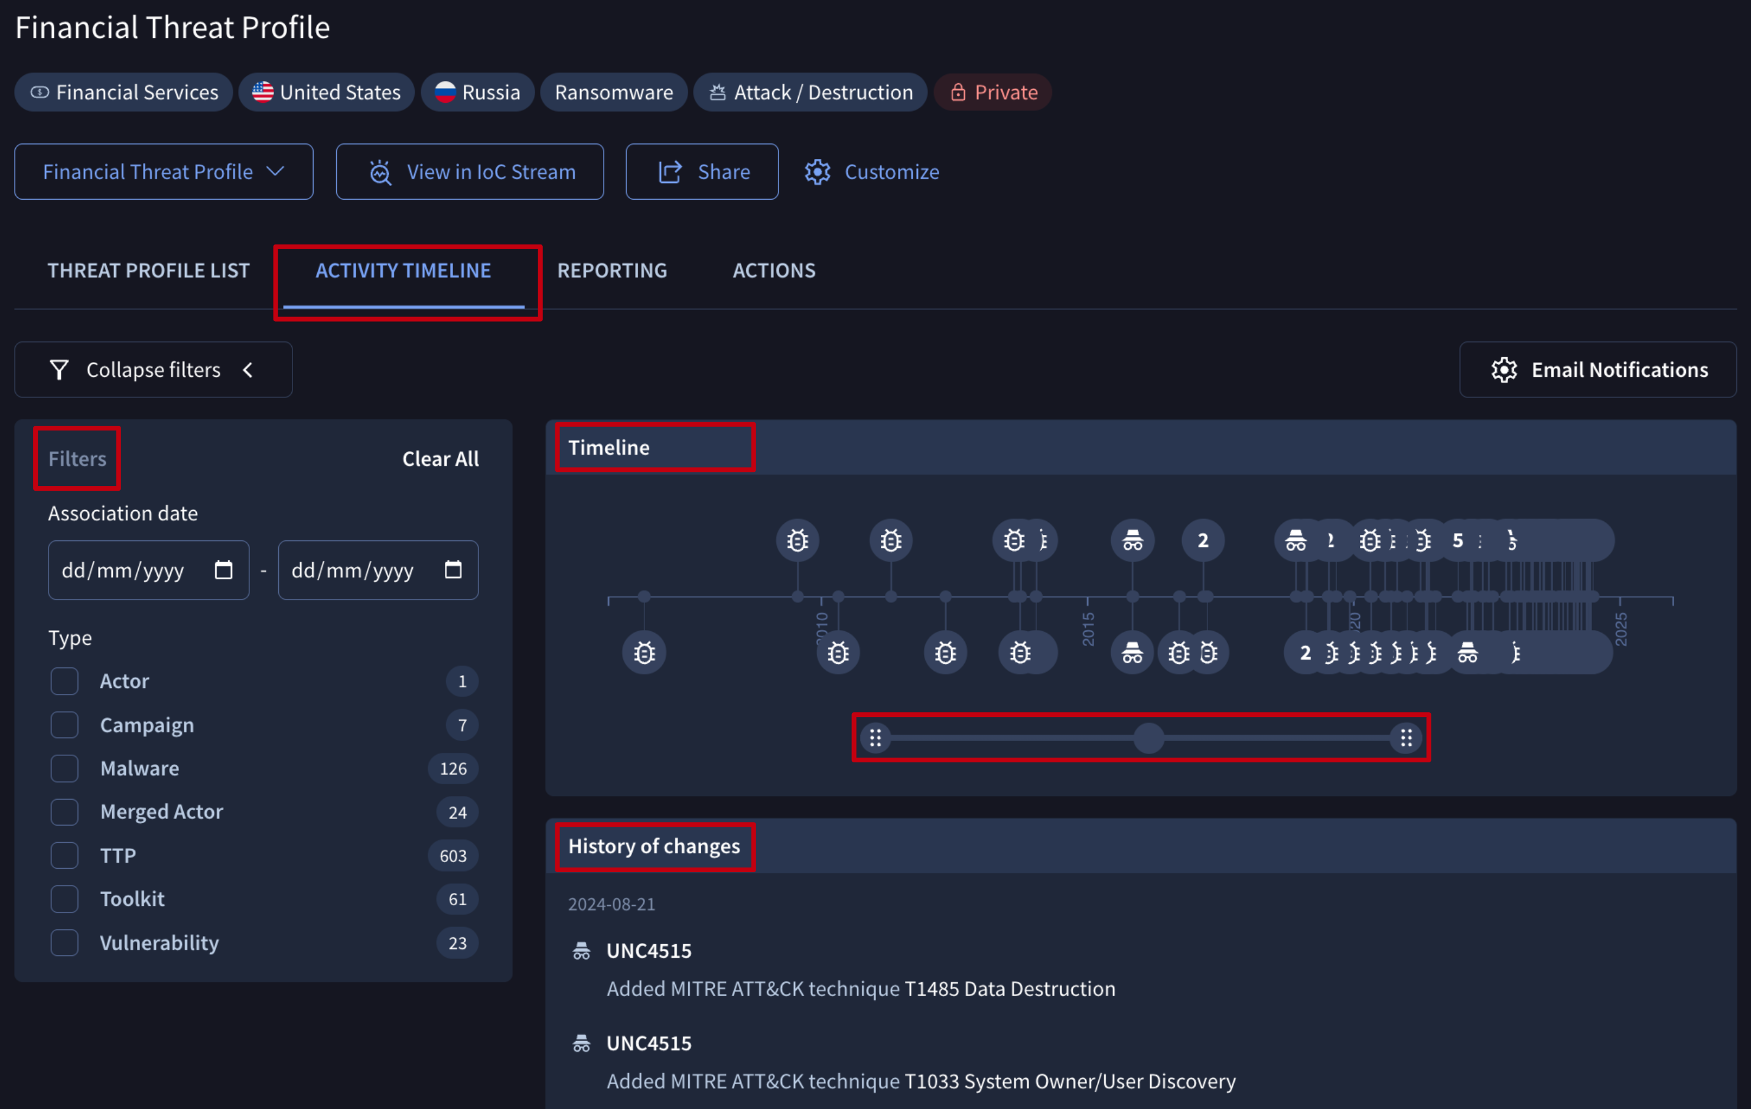Click the funnel filter icon
The width and height of the screenshot is (1751, 1109).
pos(59,370)
